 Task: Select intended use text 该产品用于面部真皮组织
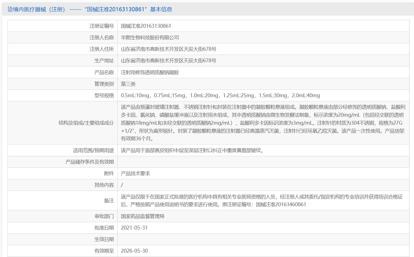click(192, 150)
